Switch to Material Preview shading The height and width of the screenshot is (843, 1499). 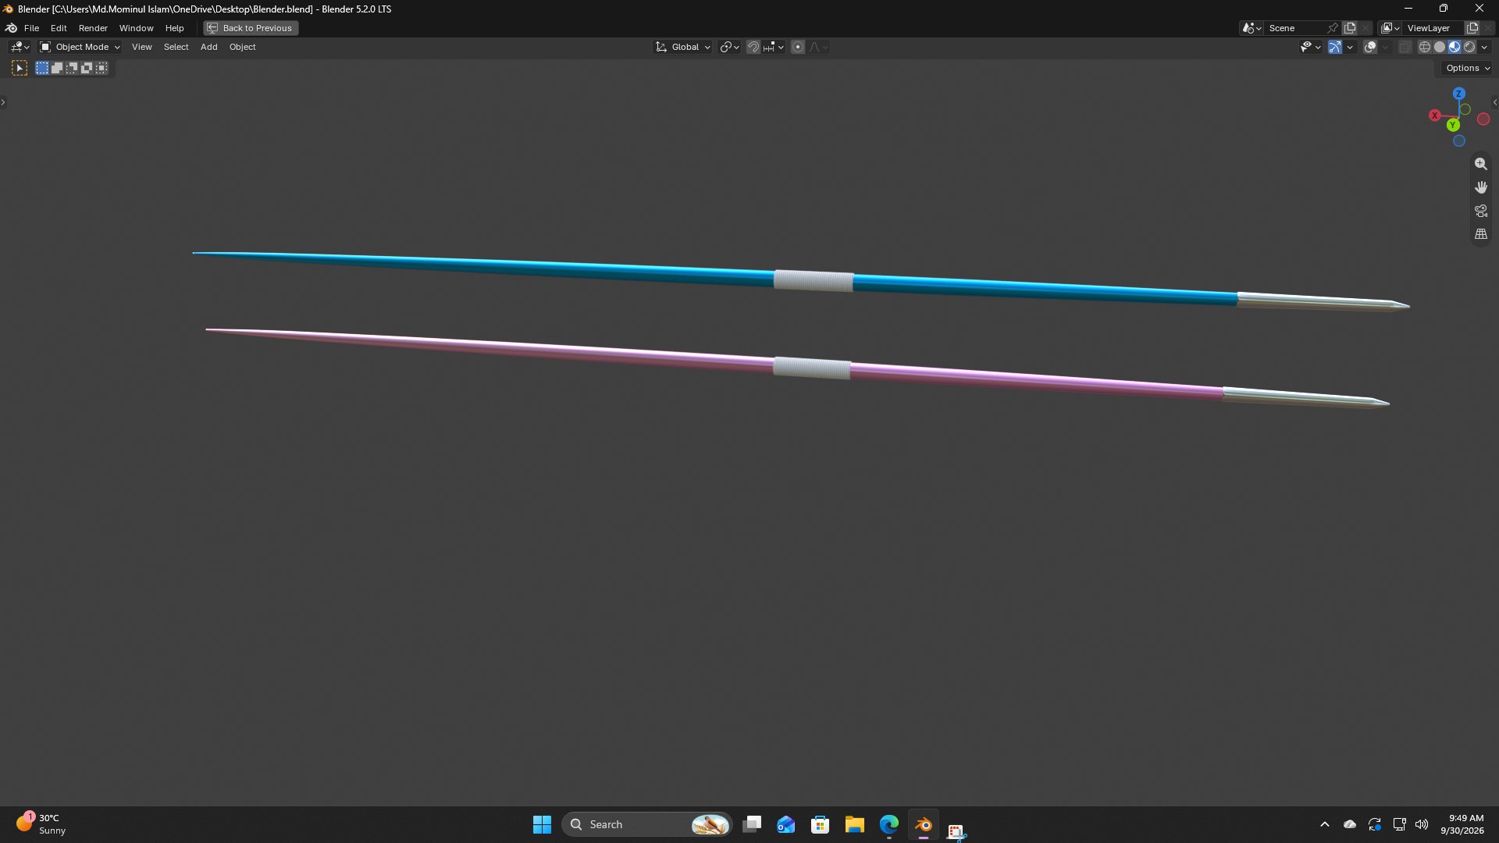click(1454, 47)
